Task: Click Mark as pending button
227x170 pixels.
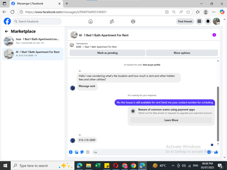Action: click(108, 53)
